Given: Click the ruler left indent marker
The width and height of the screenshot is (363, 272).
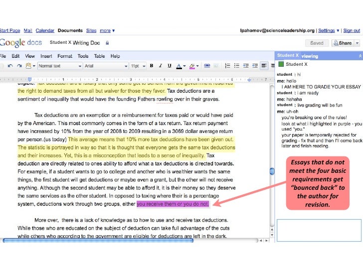Looking at the screenshot, I should pos(29,79).
